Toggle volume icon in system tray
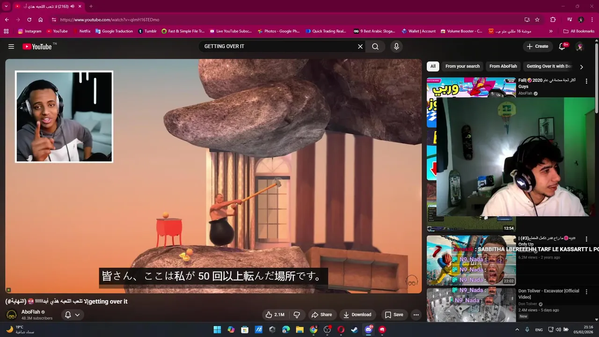 point(558,330)
